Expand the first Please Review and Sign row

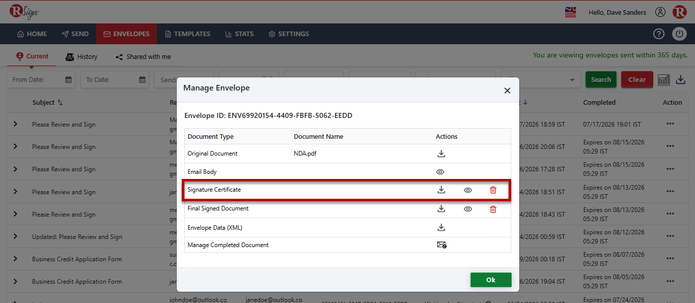click(15, 124)
